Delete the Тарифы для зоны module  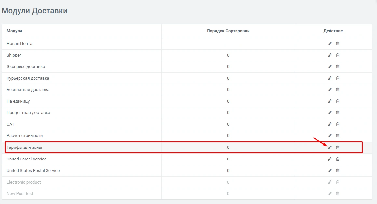click(x=337, y=147)
